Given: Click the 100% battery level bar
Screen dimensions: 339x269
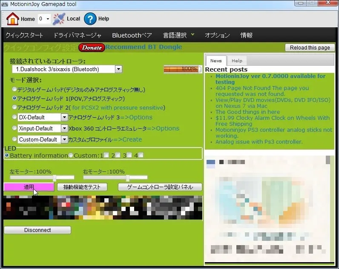Looking at the screenshot, I should coord(182,69).
